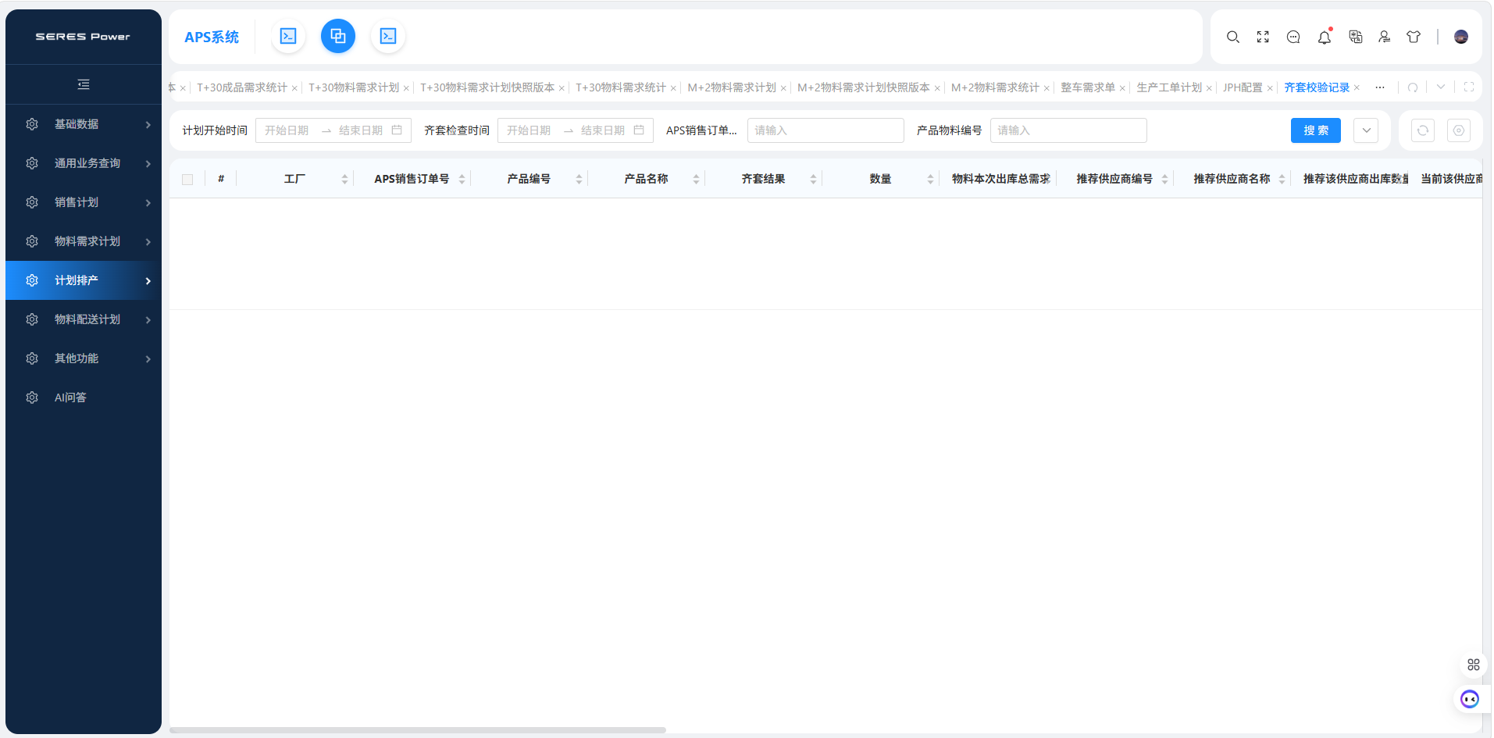Screen dimensions: 1494x738
Task: Switch to M+2物料需求统计 tab
Action: point(995,87)
